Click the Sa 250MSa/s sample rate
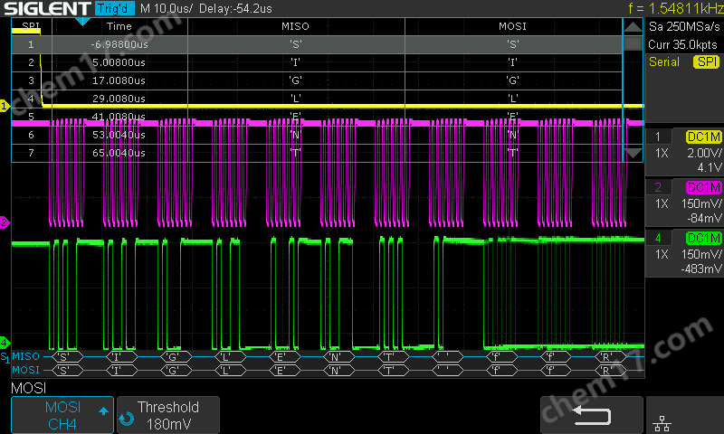 [x=684, y=26]
